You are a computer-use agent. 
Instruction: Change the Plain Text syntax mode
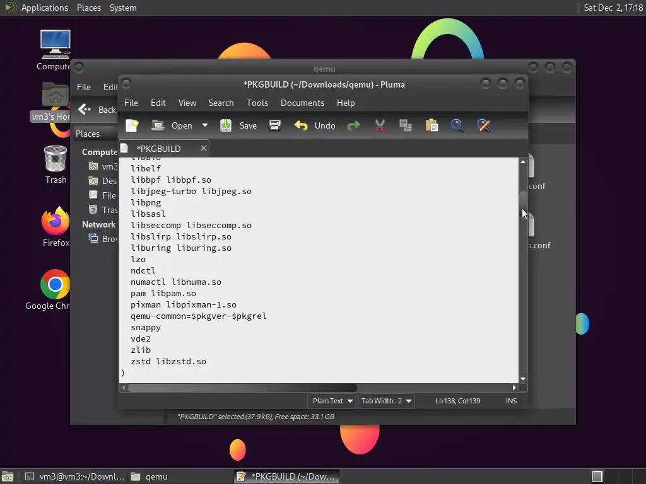click(332, 401)
